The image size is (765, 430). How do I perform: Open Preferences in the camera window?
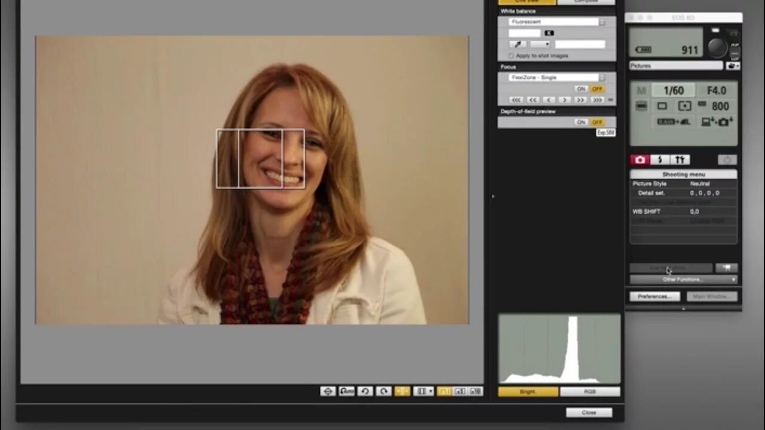click(655, 296)
